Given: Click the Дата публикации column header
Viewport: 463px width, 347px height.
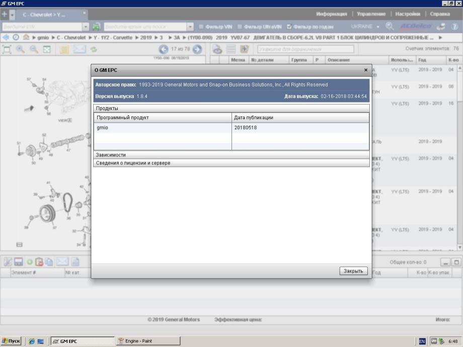Looking at the screenshot, I should tap(300, 118).
